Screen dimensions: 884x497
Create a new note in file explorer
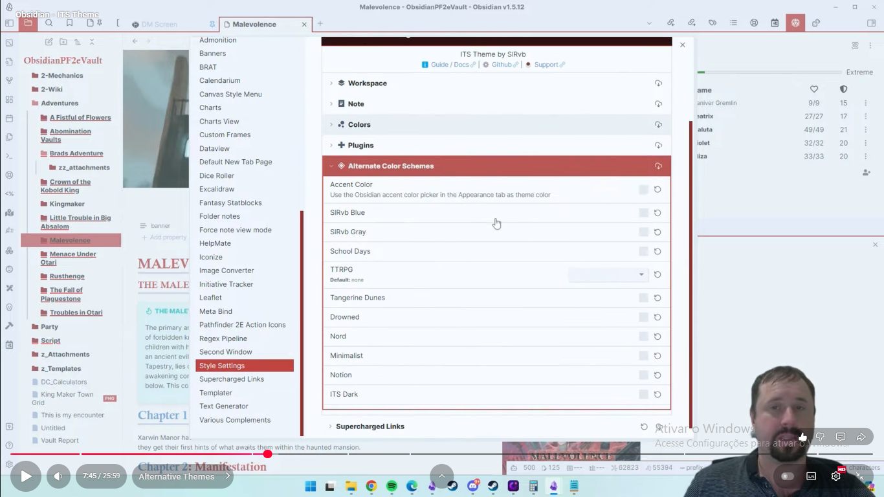(49, 41)
